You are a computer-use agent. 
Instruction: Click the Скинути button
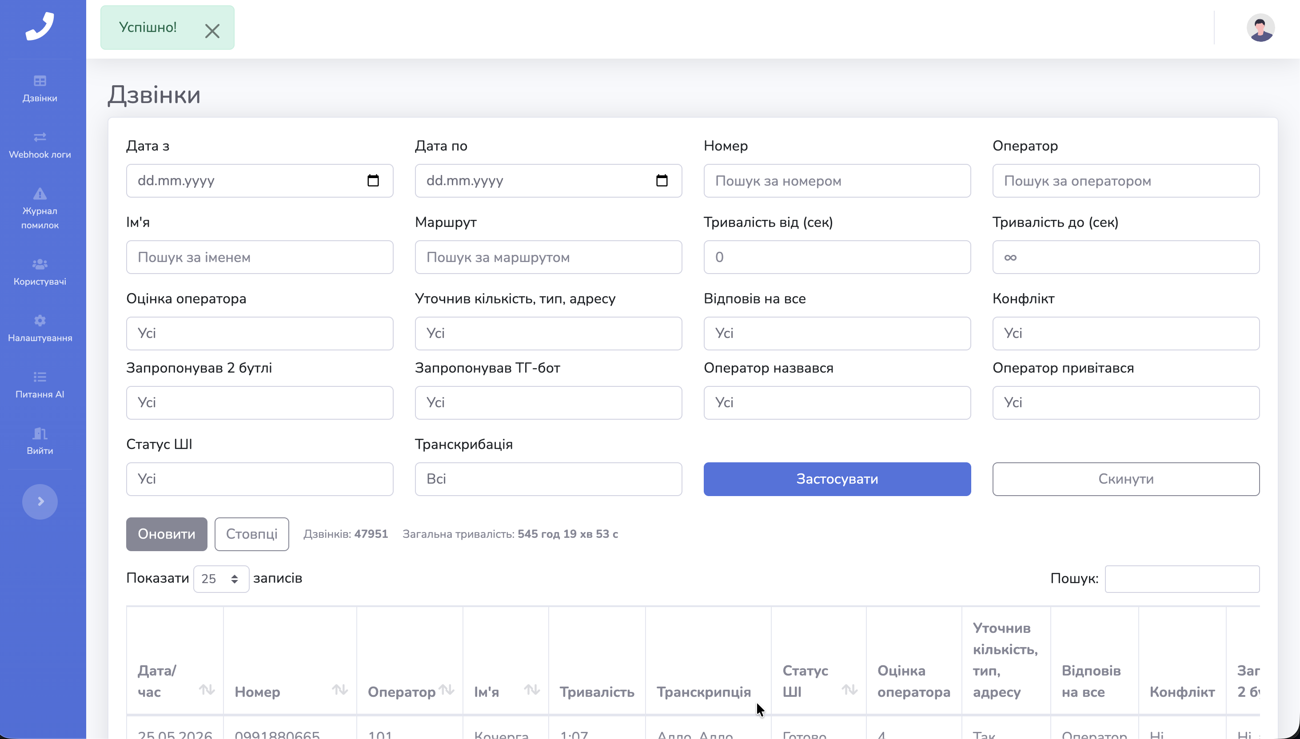point(1126,479)
